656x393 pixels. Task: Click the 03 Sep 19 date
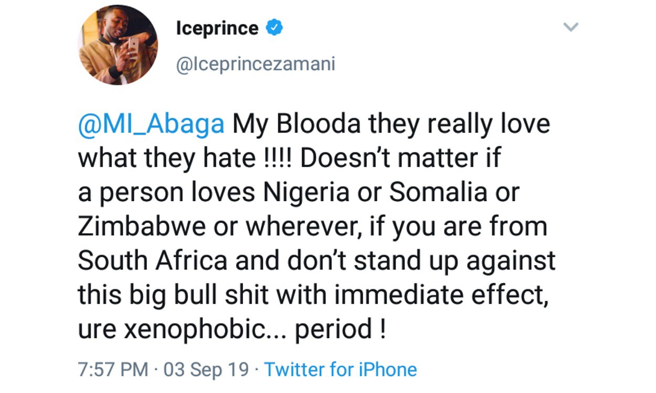[206, 369]
